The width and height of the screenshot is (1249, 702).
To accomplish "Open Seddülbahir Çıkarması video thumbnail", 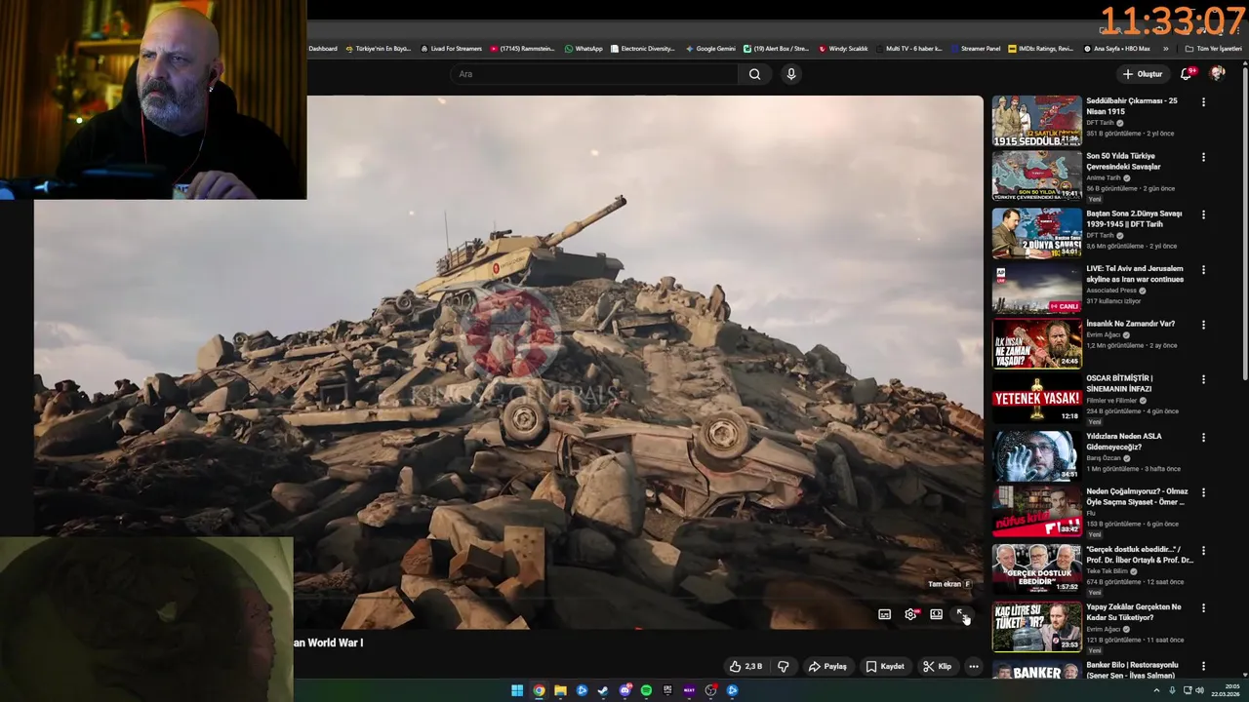I will (x=1037, y=121).
